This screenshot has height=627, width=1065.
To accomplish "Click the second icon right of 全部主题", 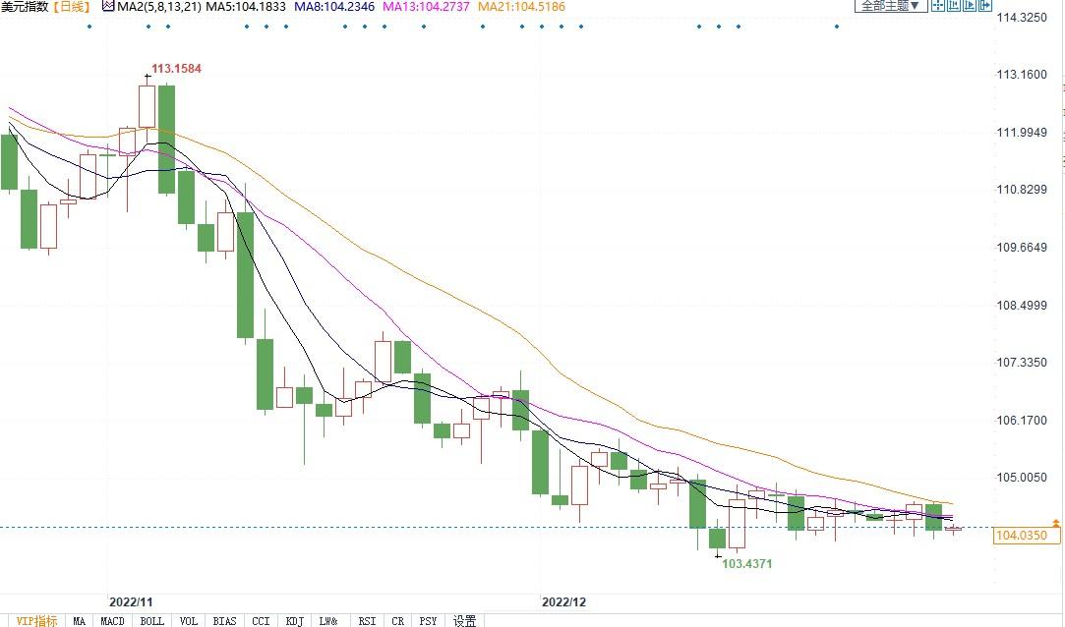I will tap(954, 6).
